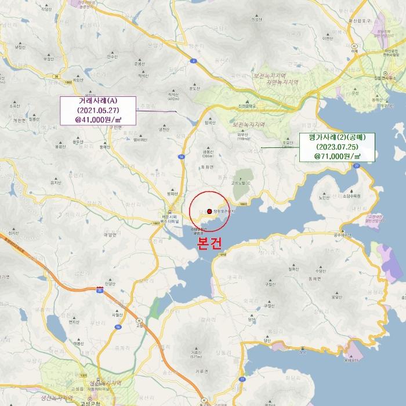This screenshot has width=406, height=406.
Task: Click the route 1007 road shield
Action: click(155, 223)
